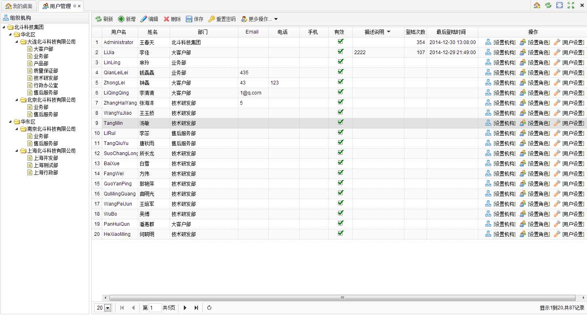587x315 pixels.
Task: Click the Edit (编辑) pencil icon
Action: point(144,19)
